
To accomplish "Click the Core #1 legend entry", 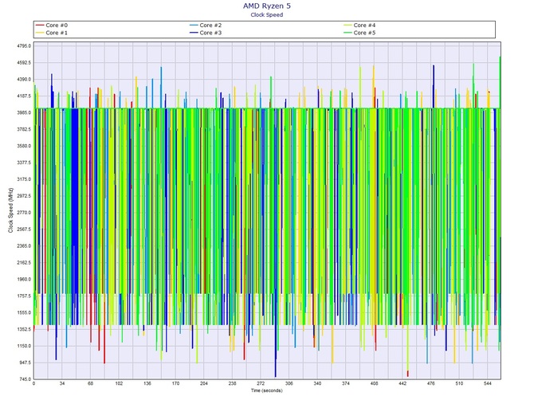I will pos(52,33).
